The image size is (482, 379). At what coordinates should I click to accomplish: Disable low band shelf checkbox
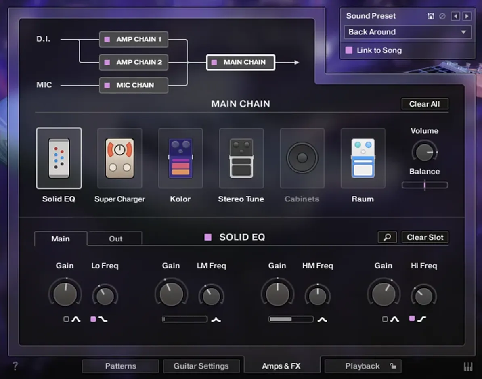(93, 319)
